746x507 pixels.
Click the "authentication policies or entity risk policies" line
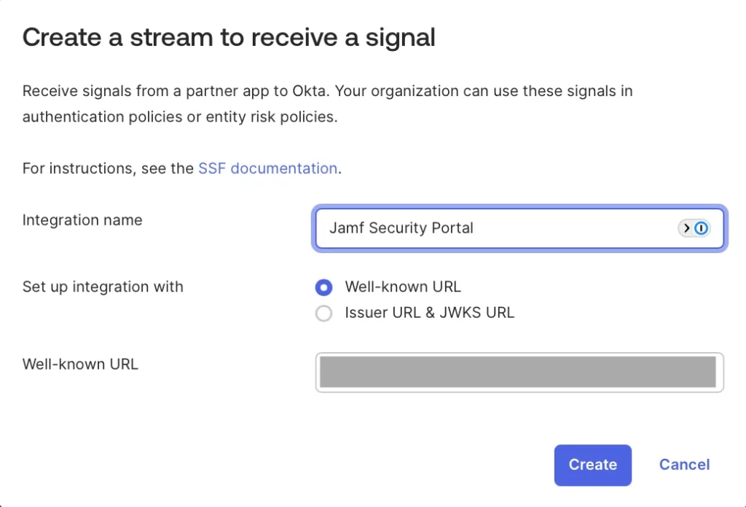tap(180, 117)
